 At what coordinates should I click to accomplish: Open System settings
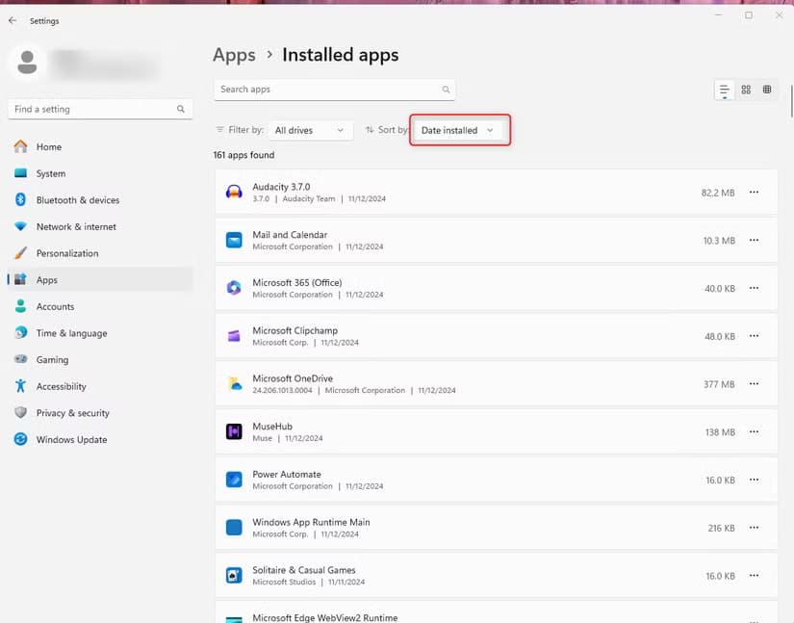click(100, 173)
